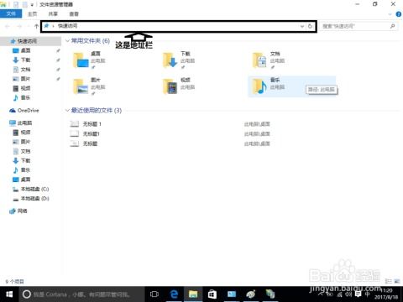Refresh the current folder view
Viewport: 403px width, 302px height.
[x=310, y=26]
